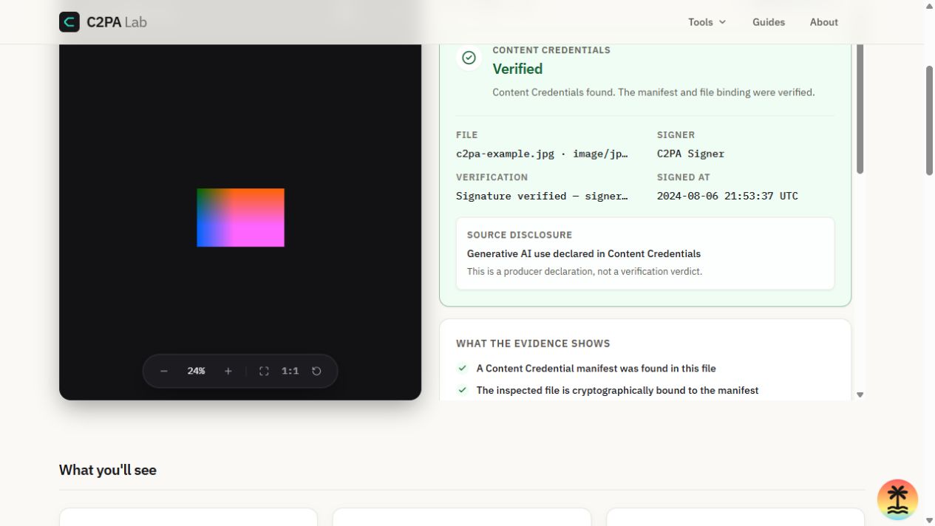
Task: Click the page scroll up arrow
Action: [930, 6]
